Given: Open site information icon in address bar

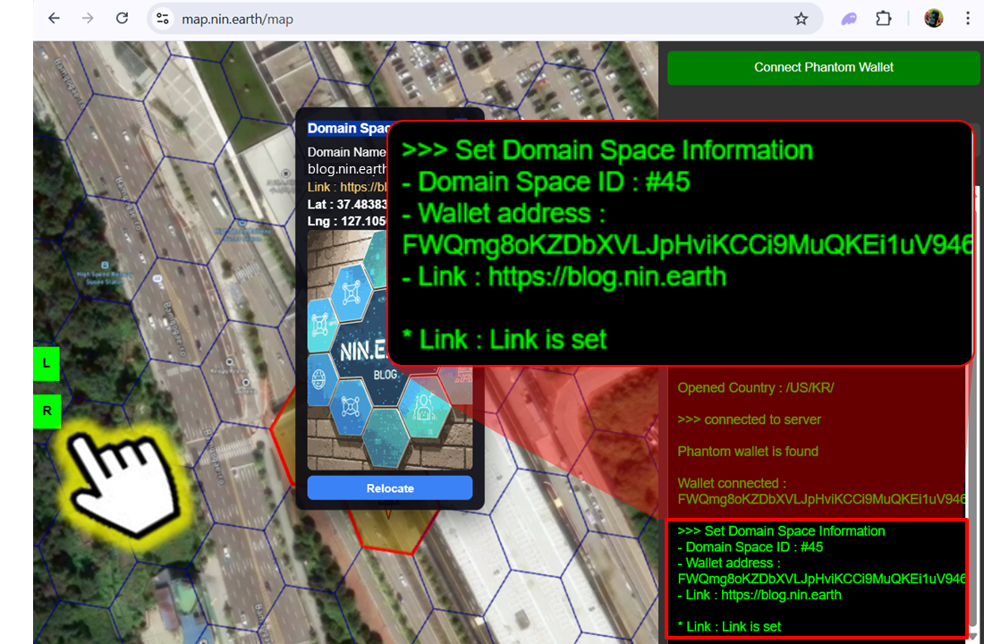Looking at the screenshot, I should (162, 19).
